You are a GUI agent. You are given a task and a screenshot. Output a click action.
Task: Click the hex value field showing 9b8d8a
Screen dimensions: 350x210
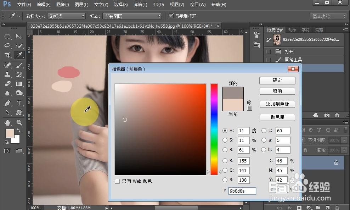click(x=242, y=191)
